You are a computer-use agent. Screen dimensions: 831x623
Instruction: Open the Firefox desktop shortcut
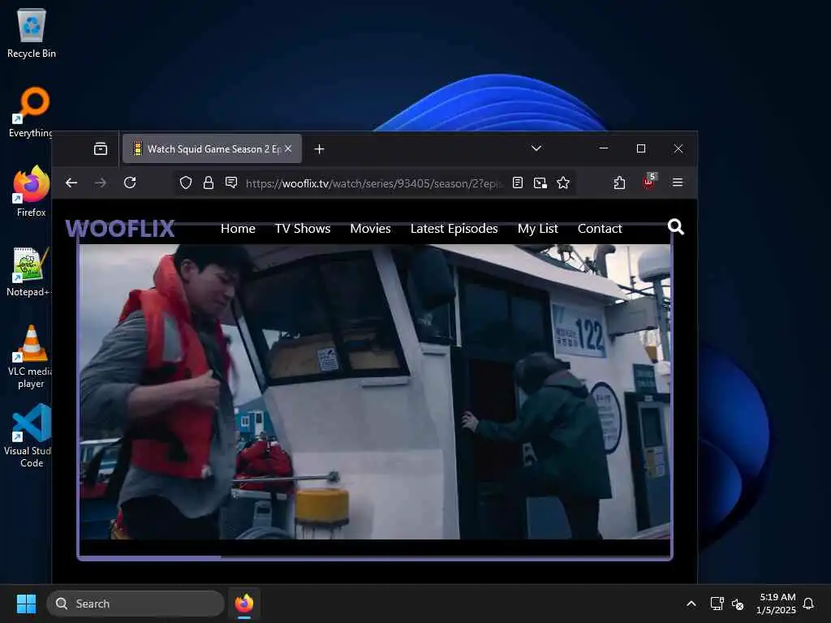click(x=32, y=191)
